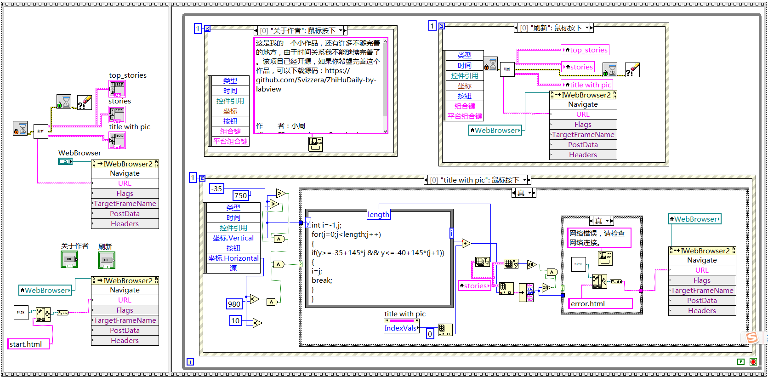Click the loop iteration terminal i
Viewport: 768px width, 377px height.
(x=190, y=362)
